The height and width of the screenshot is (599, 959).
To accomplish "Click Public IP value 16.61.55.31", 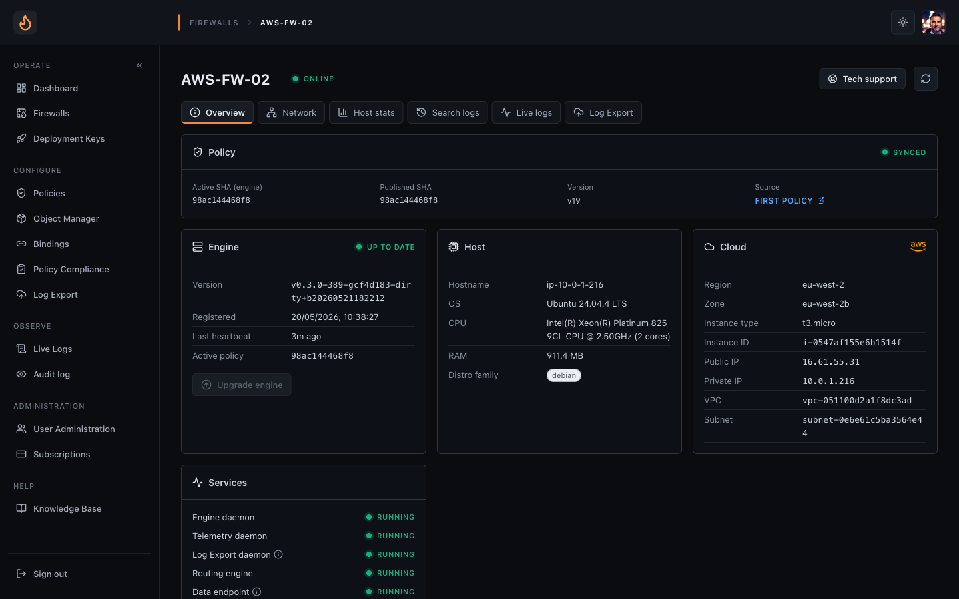I will coord(831,362).
